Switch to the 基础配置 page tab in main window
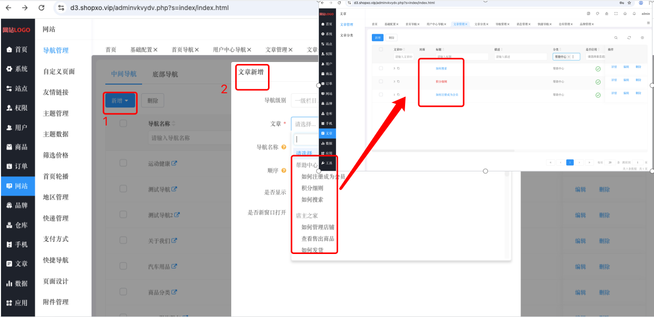This screenshot has width=654, height=317. pyautogui.click(x=144, y=49)
